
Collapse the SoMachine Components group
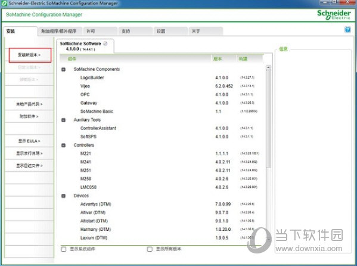point(64,69)
